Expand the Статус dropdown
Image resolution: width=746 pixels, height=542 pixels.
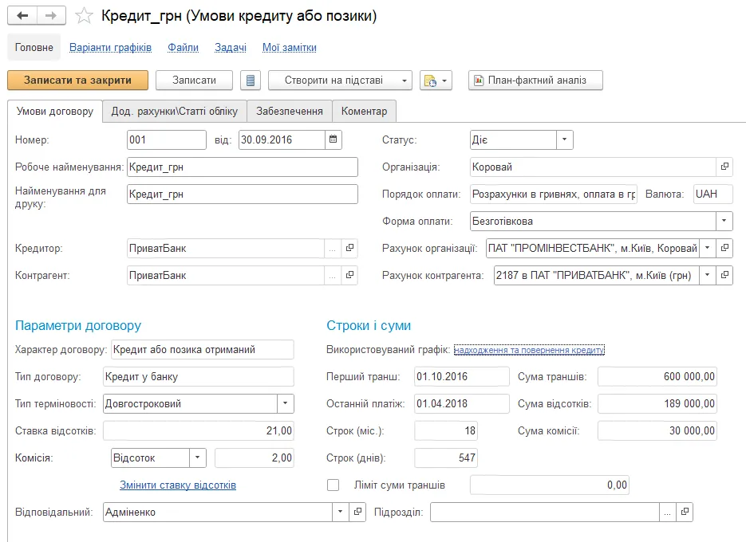click(564, 139)
